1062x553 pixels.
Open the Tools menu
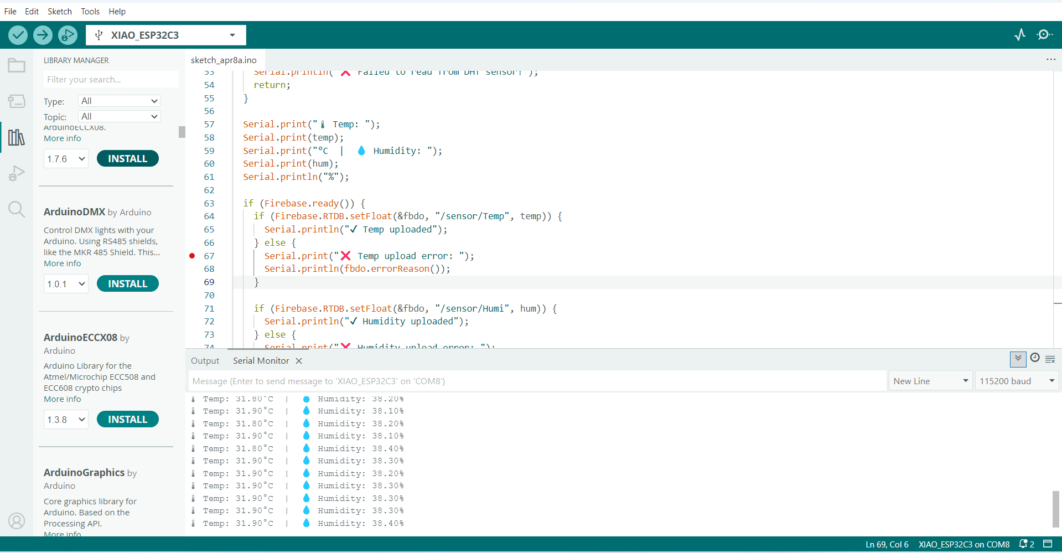[x=90, y=11]
